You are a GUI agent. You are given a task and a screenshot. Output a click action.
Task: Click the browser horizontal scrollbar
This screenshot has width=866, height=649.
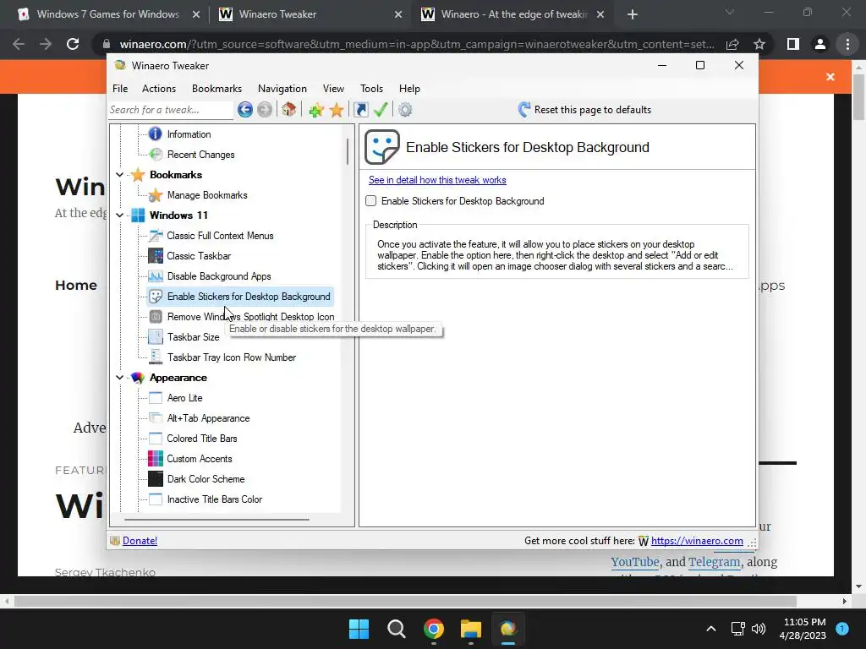[x=405, y=601]
